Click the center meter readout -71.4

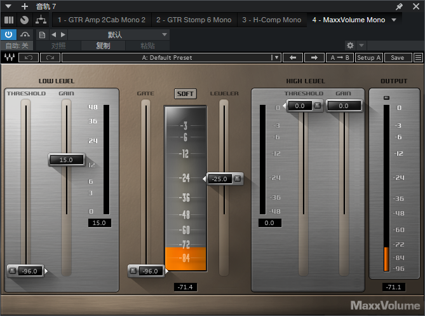click(186, 287)
